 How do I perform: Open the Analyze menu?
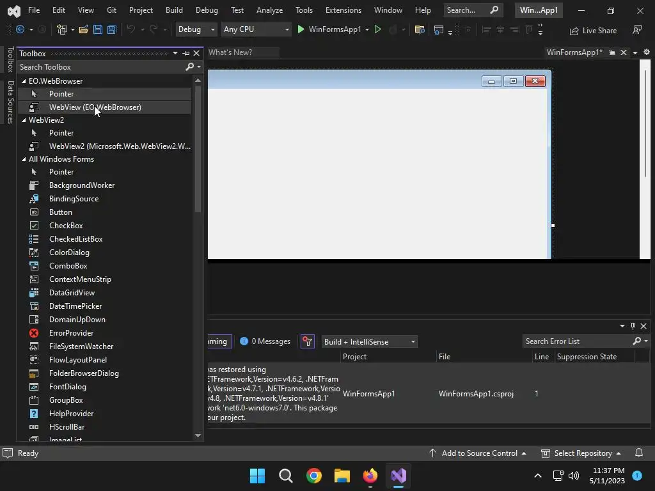269,10
